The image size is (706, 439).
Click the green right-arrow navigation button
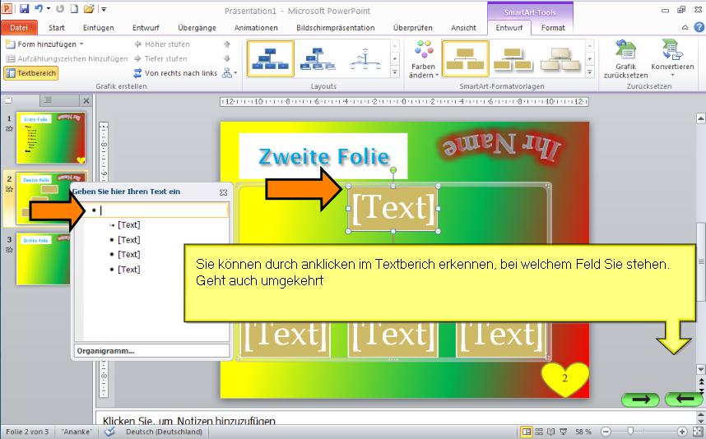(x=641, y=400)
